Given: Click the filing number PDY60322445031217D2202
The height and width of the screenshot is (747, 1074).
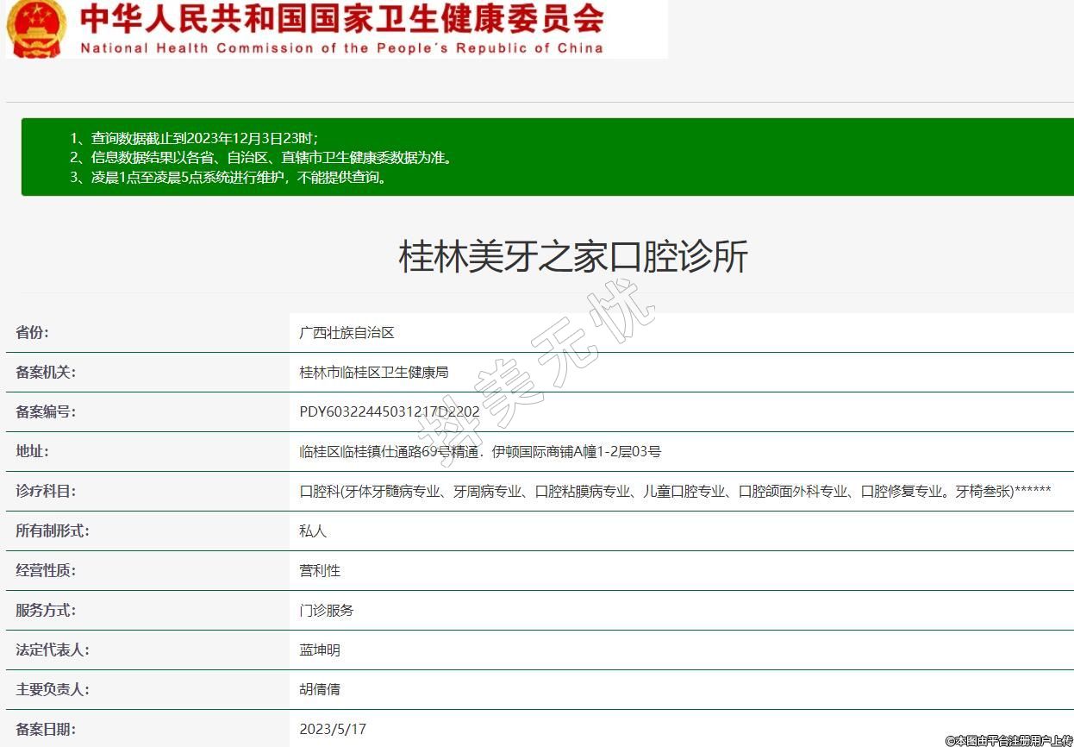Looking at the screenshot, I should pyautogui.click(x=389, y=412).
